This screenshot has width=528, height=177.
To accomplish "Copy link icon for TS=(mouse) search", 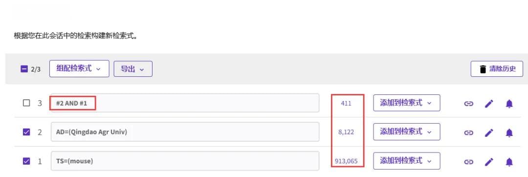I will click(468, 162).
